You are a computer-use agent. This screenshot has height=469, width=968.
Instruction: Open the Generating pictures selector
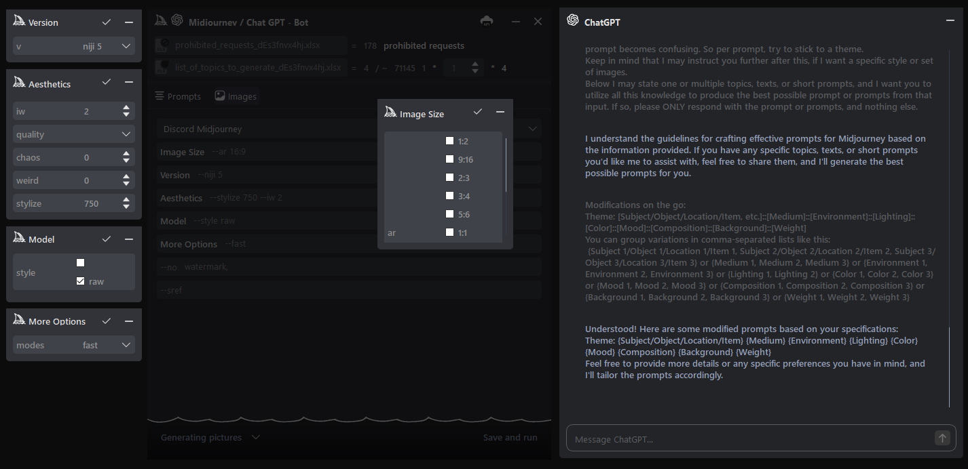(x=210, y=437)
